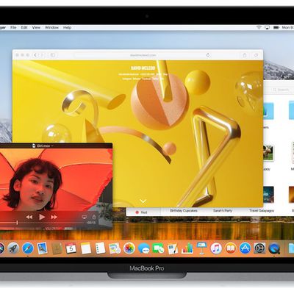Toggle the Safari sidebar button
Image resolution: width=294 pixels, height=294 pixels.
pos(53,55)
